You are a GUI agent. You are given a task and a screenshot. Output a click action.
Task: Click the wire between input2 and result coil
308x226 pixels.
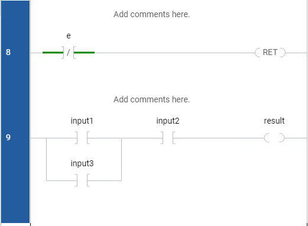point(219,138)
